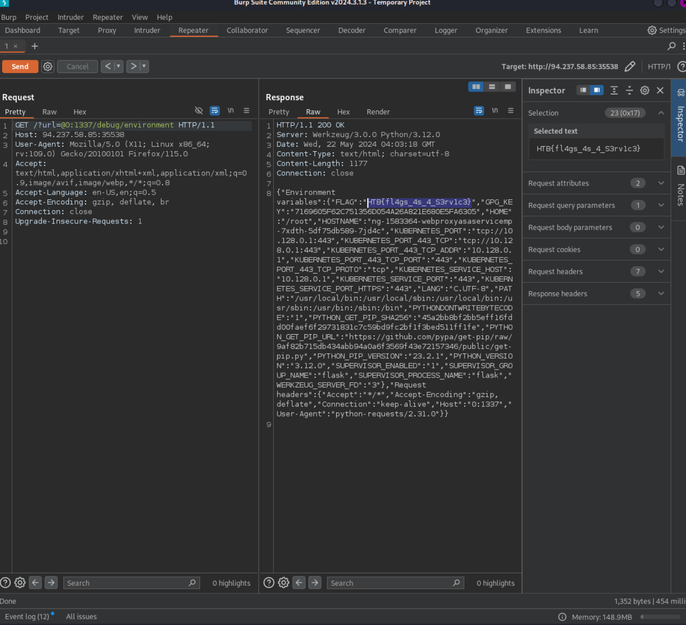The image size is (686, 625).
Task: Open the forward history dropdown arrow
Action: coord(144,66)
